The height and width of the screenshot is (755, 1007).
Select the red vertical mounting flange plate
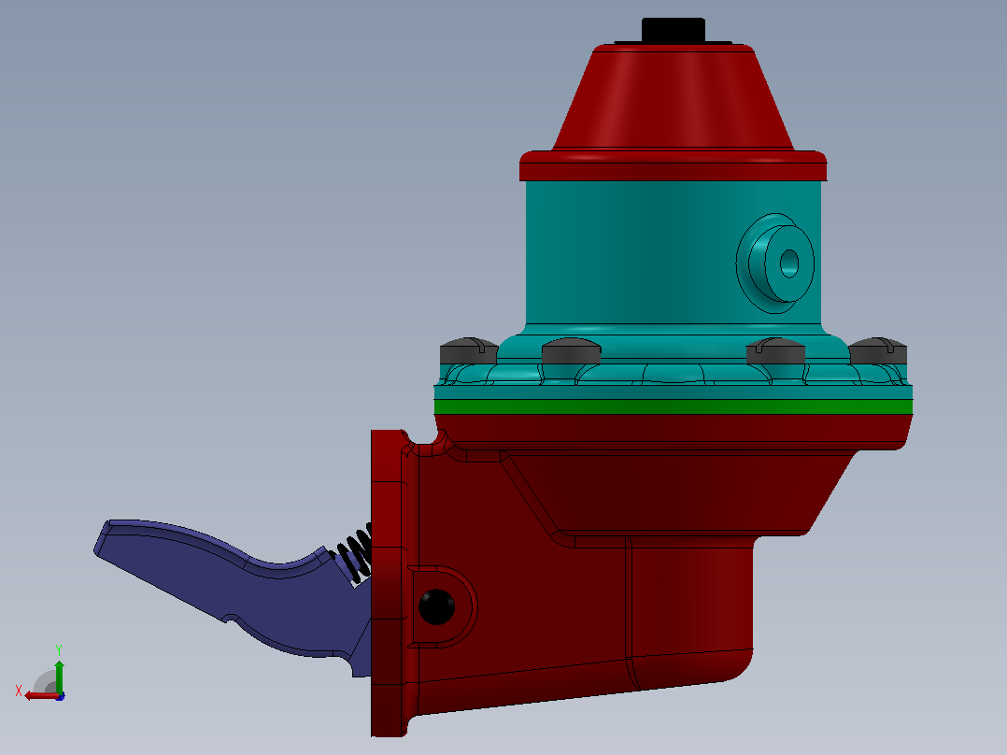[390, 583]
